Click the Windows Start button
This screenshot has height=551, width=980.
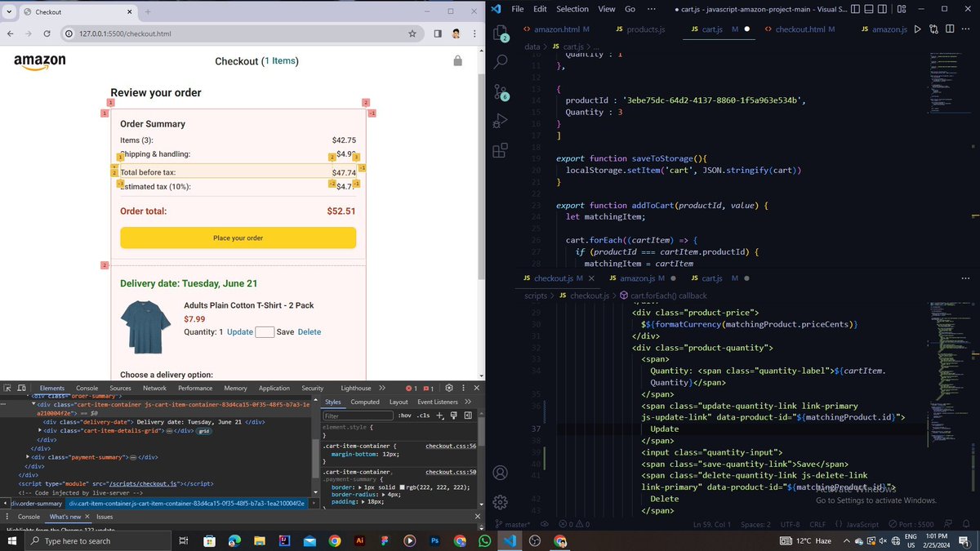[x=14, y=540]
